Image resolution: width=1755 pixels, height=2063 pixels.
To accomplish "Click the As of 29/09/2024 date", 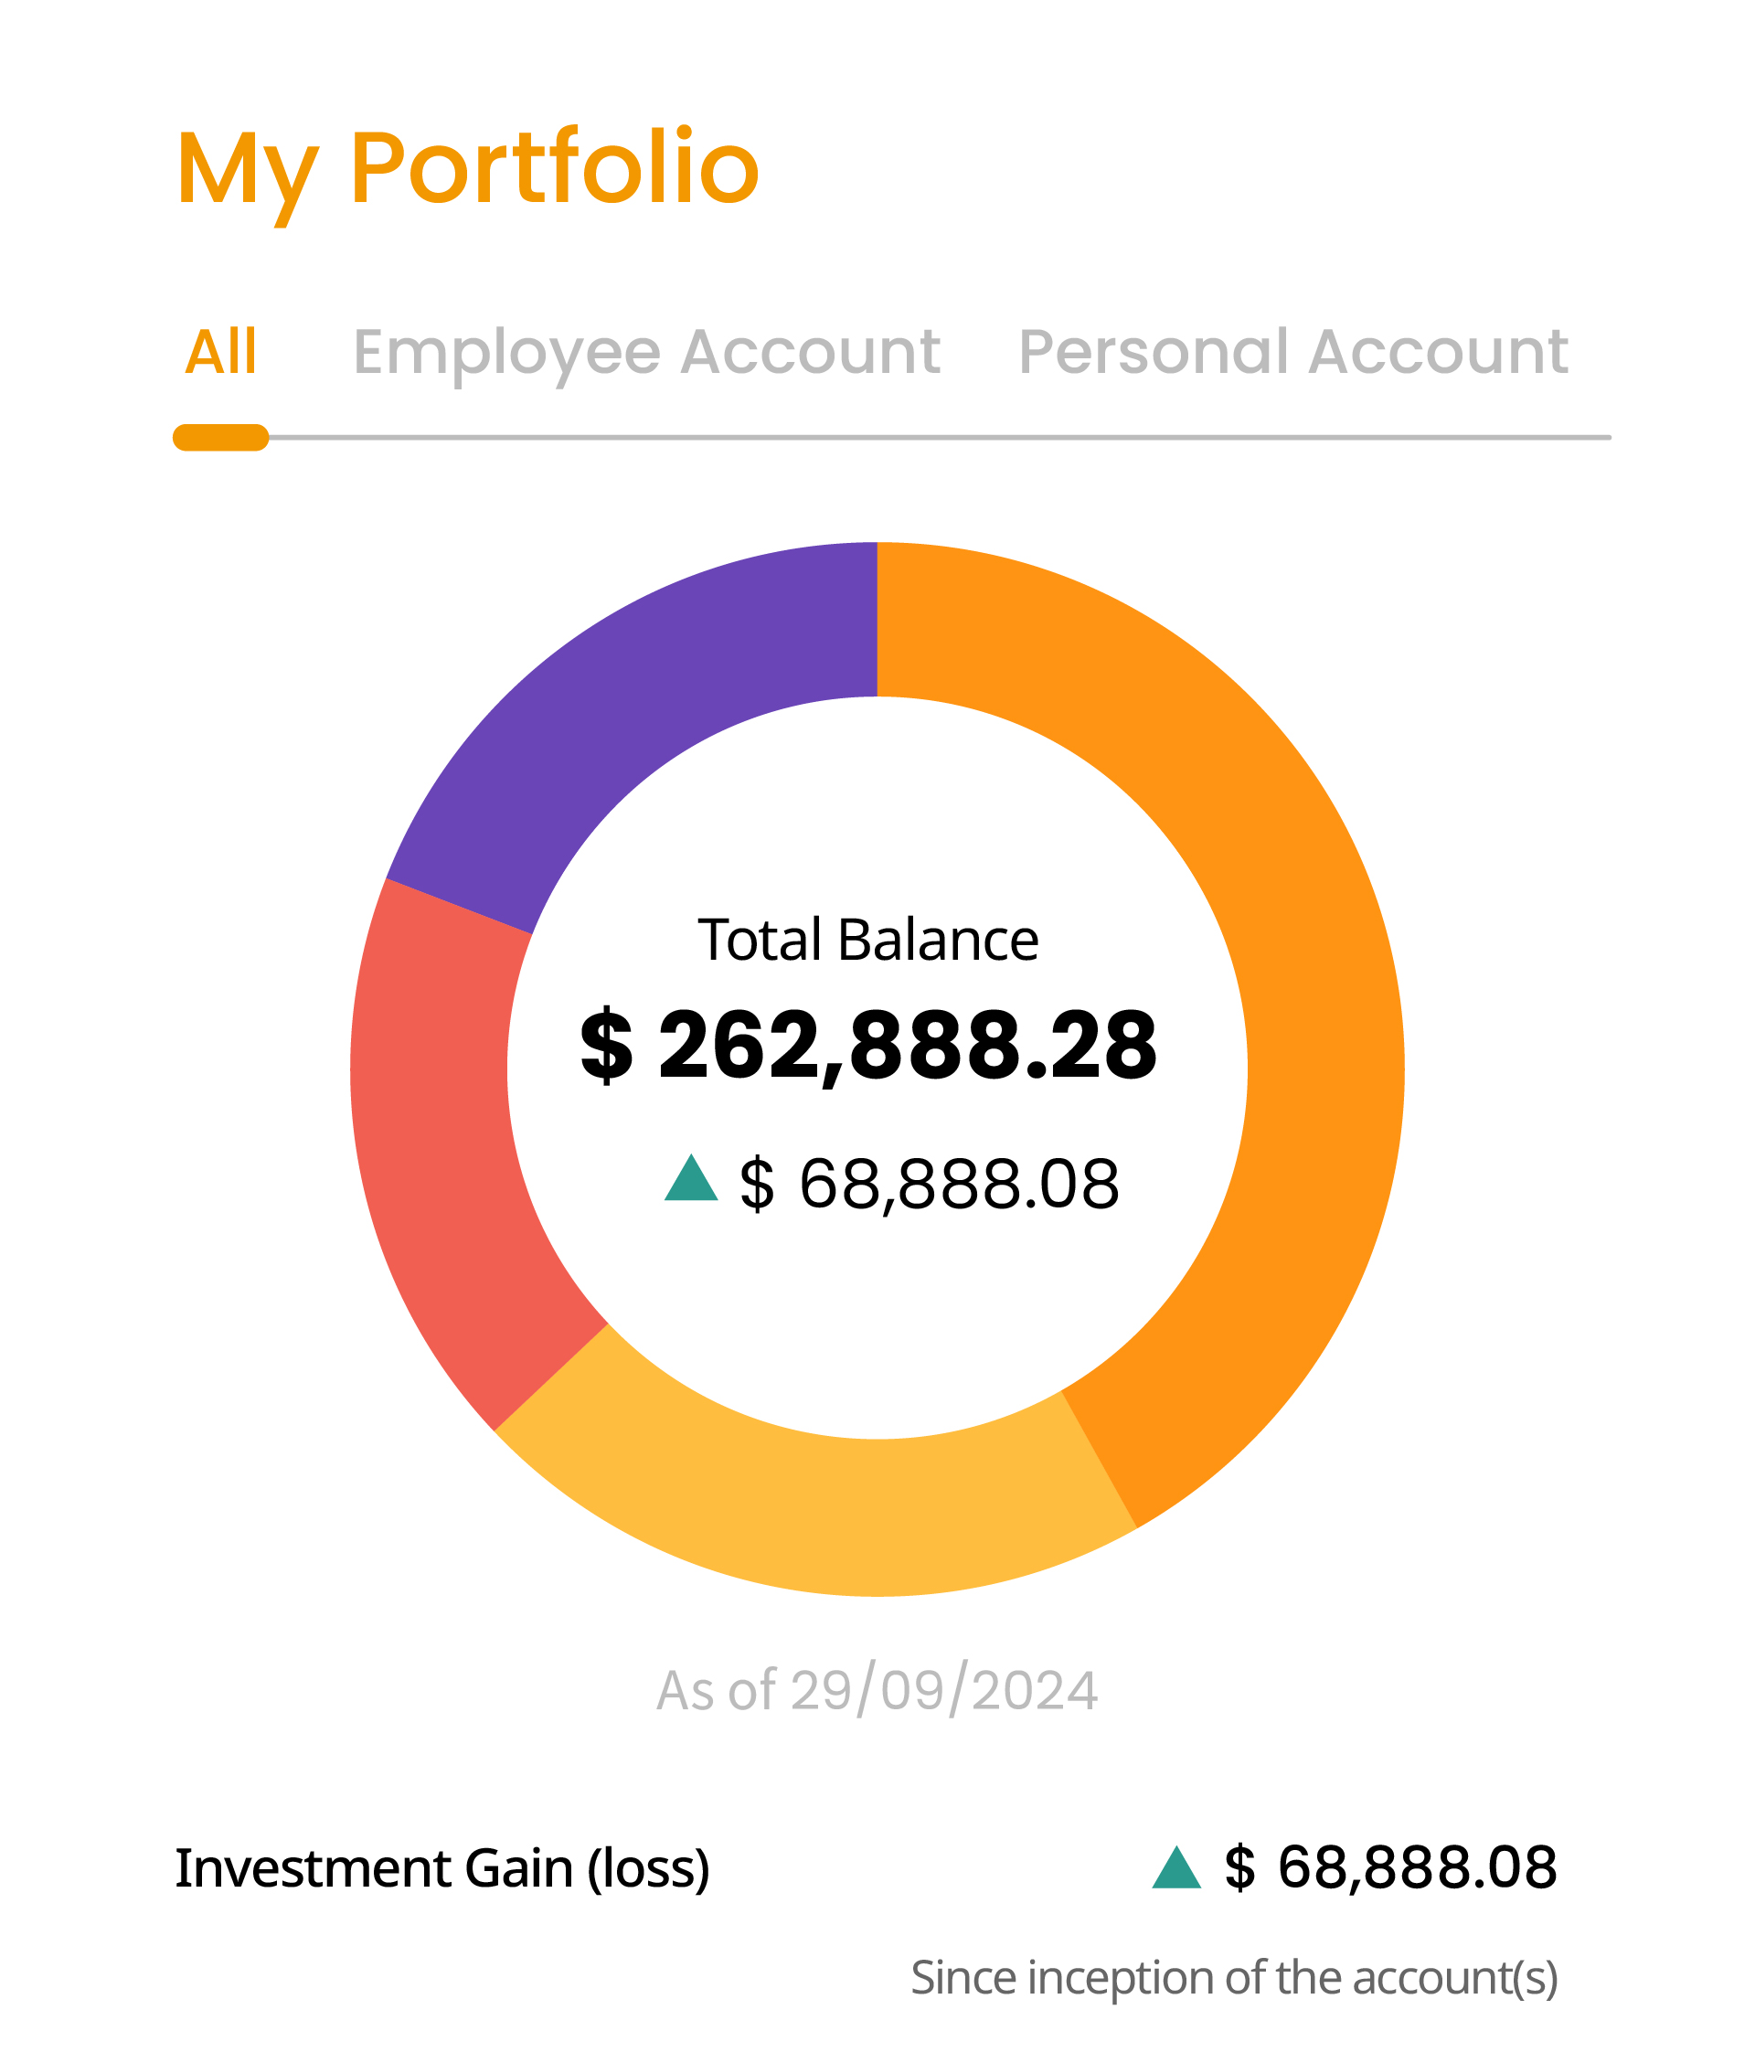I will click(x=877, y=1690).
